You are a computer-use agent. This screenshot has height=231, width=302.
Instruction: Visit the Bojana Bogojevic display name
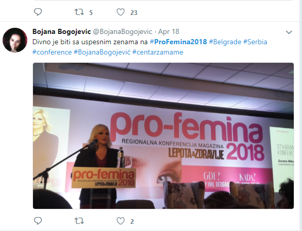point(62,31)
